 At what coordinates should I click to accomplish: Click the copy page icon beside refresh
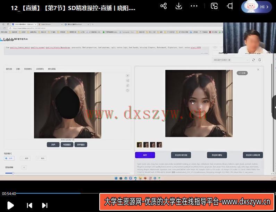[260, 60]
